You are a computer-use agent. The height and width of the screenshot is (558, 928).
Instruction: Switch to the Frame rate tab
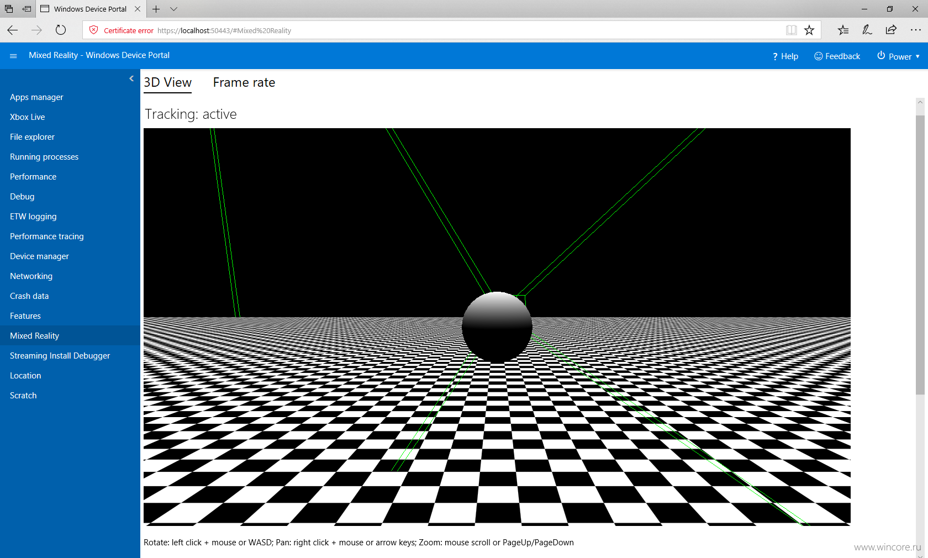click(244, 83)
